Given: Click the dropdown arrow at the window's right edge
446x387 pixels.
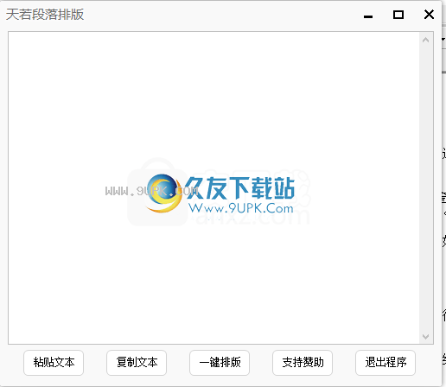Looking at the screenshot, I should point(443,39).
